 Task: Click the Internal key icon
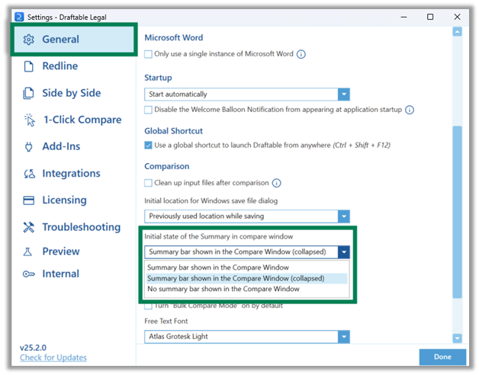29,274
